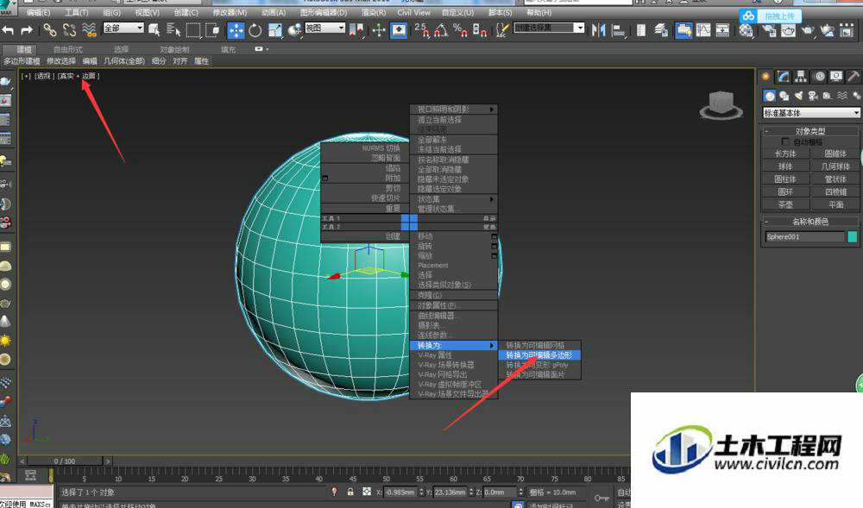Activate the Select and Scale tool

coord(275,30)
